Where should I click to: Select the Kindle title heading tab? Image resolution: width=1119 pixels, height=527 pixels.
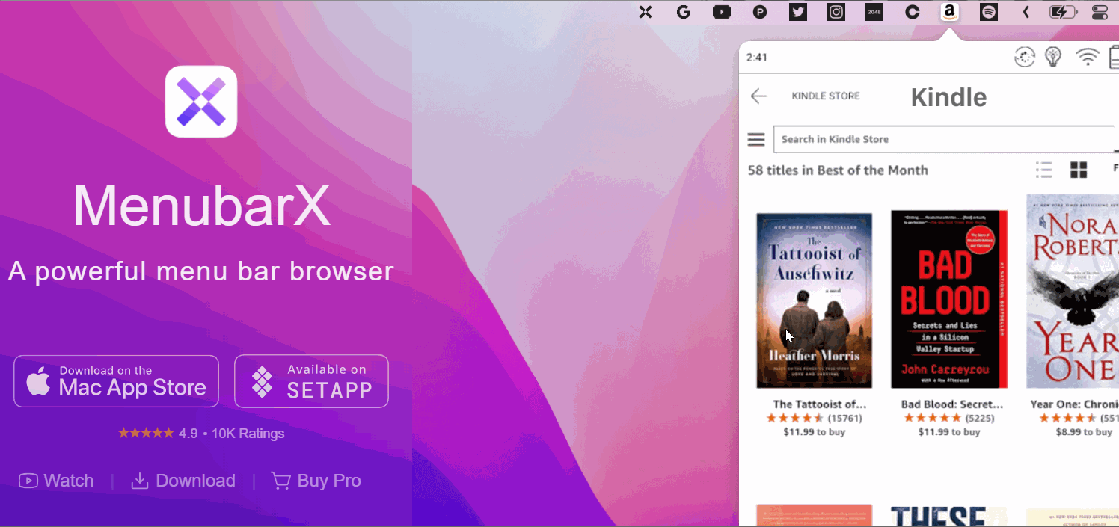point(948,97)
